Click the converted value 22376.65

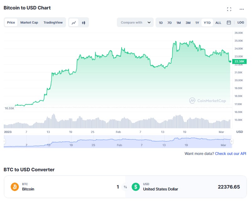[x=229, y=187]
